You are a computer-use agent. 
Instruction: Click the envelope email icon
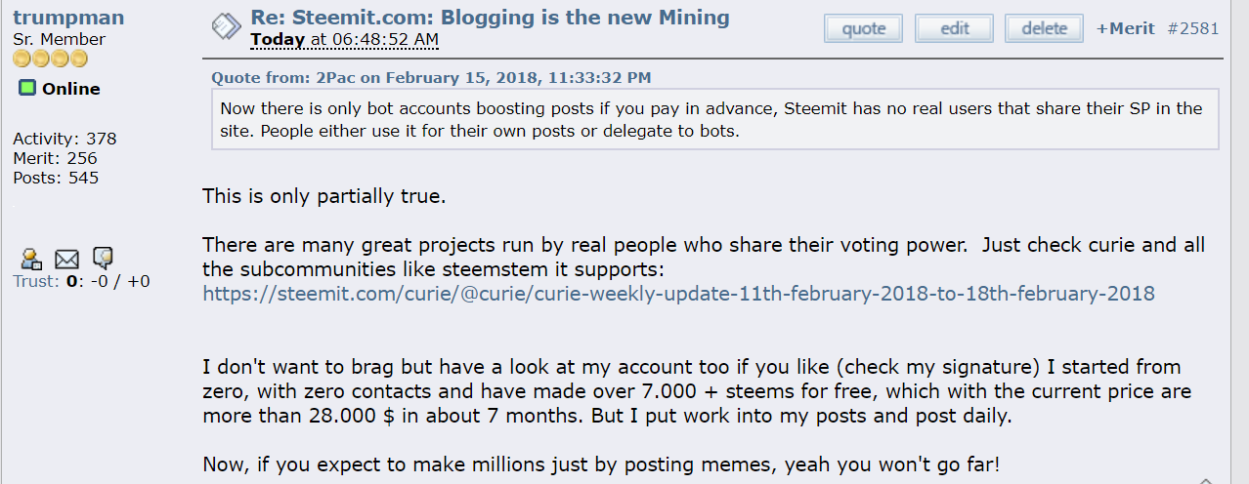point(66,259)
